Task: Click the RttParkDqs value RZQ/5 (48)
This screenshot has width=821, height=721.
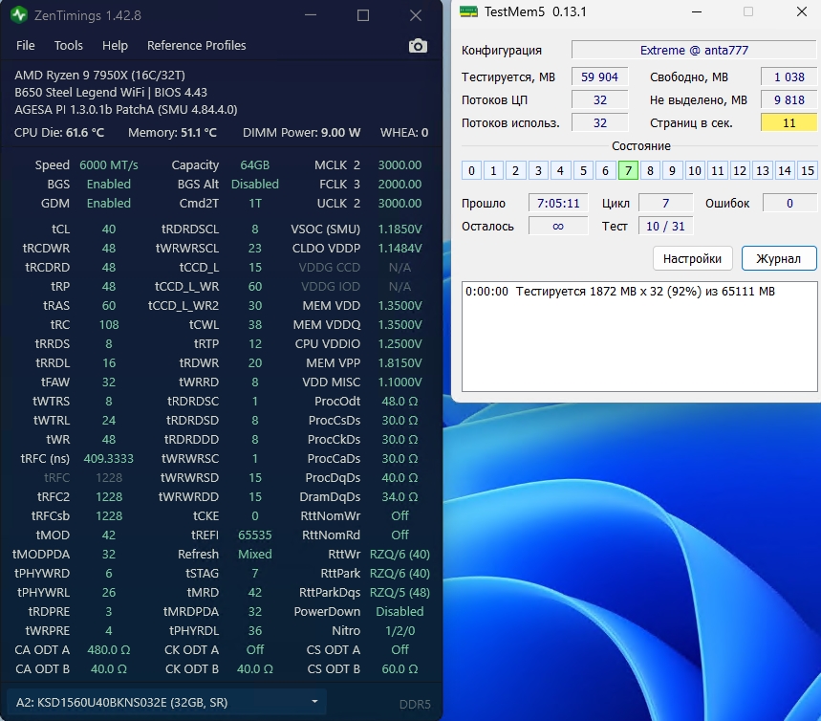Action: 400,593
